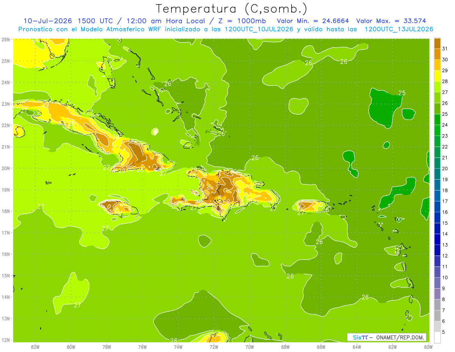Click the 16N latitude axis label
455x352 pixels.
point(6,254)
